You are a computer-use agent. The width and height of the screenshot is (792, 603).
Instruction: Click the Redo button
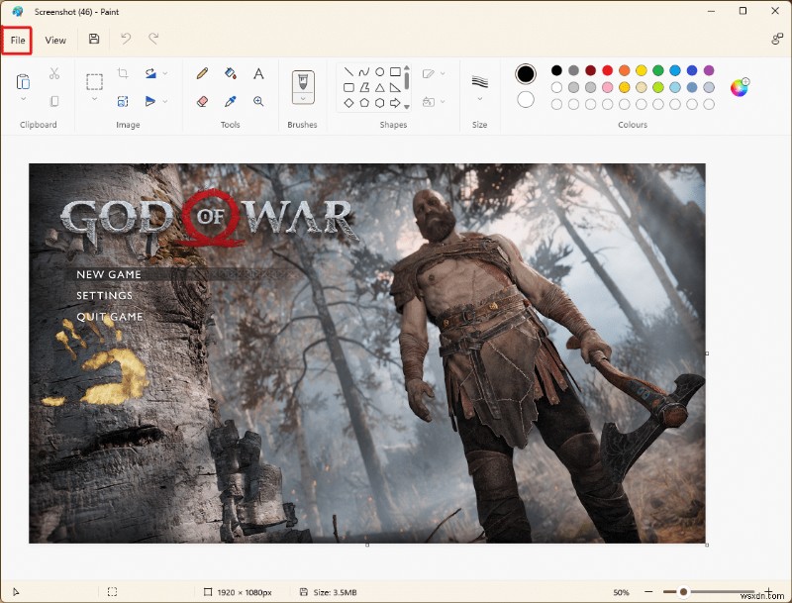pyautogui.click(x=153, y=40)
